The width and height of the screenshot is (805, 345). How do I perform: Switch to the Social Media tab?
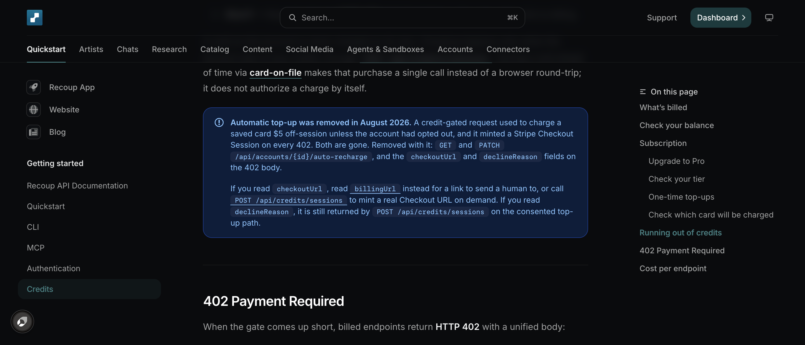pyautogui.click(x=309, y=49)
